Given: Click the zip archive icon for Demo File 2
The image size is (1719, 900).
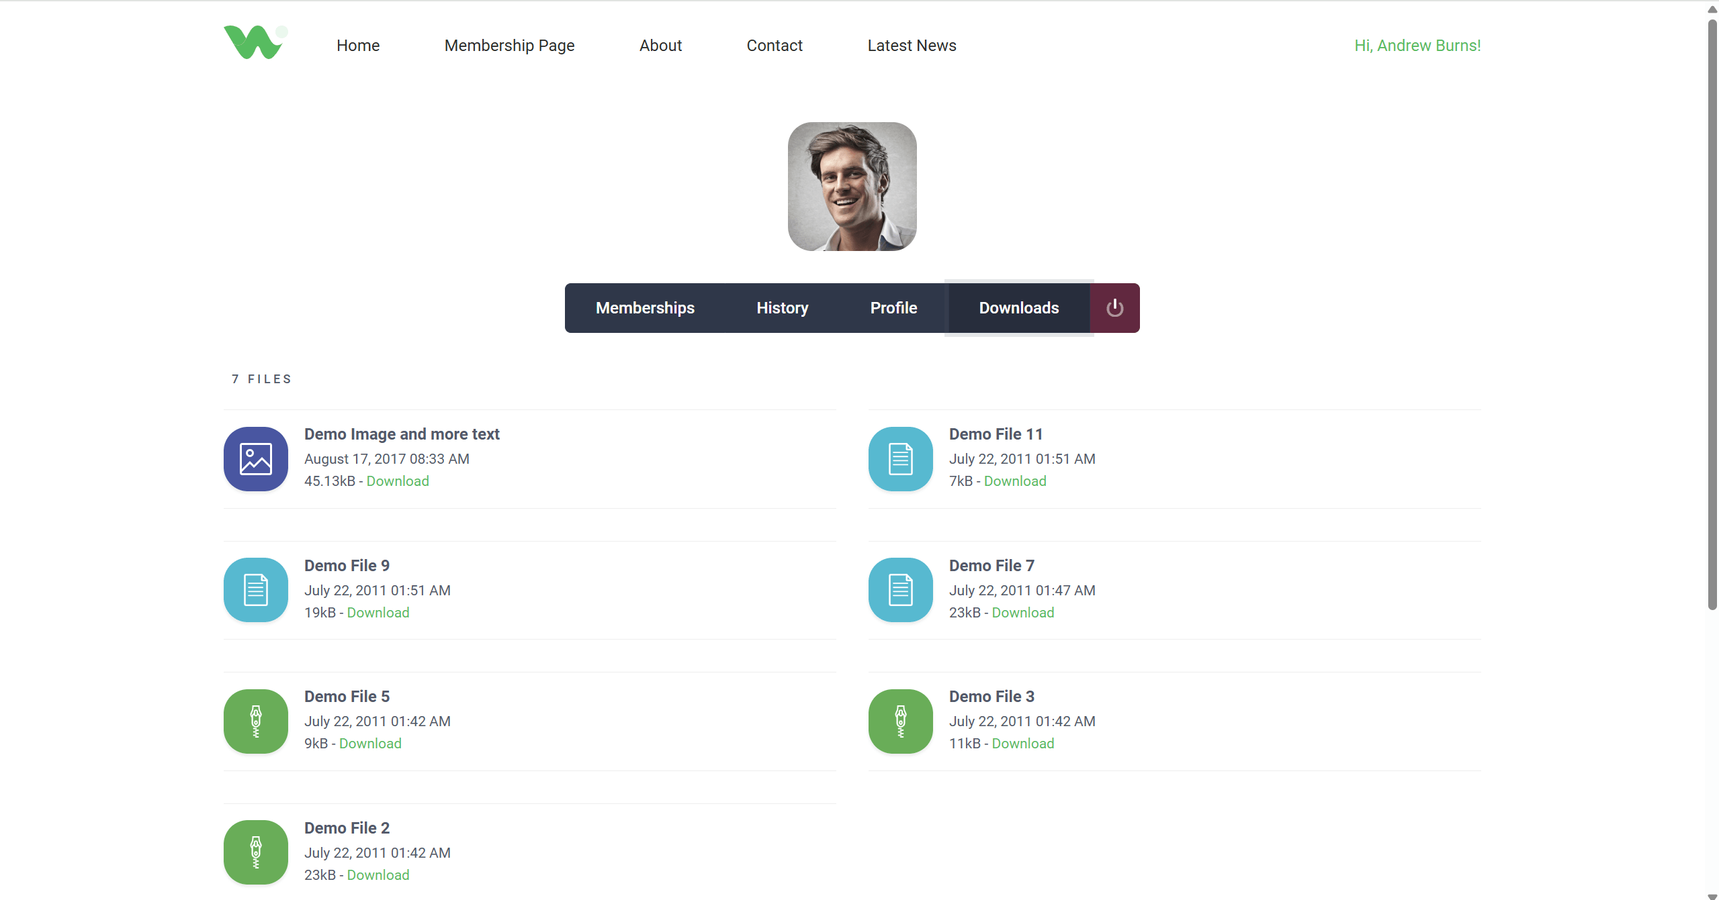Looking at the screenshot, I should click(255, 852).
